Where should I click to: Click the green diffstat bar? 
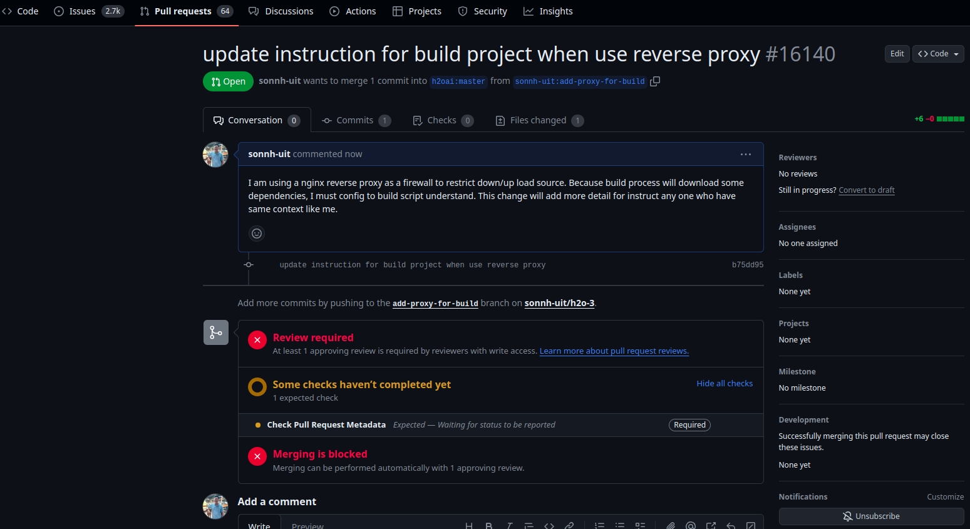tap(950, 119)
